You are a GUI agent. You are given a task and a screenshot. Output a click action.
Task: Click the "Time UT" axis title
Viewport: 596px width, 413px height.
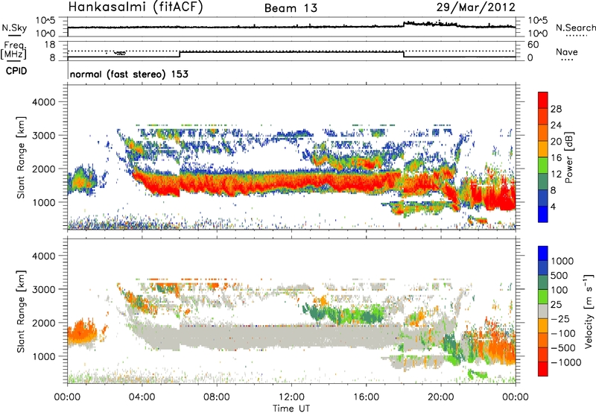[291, 409]
